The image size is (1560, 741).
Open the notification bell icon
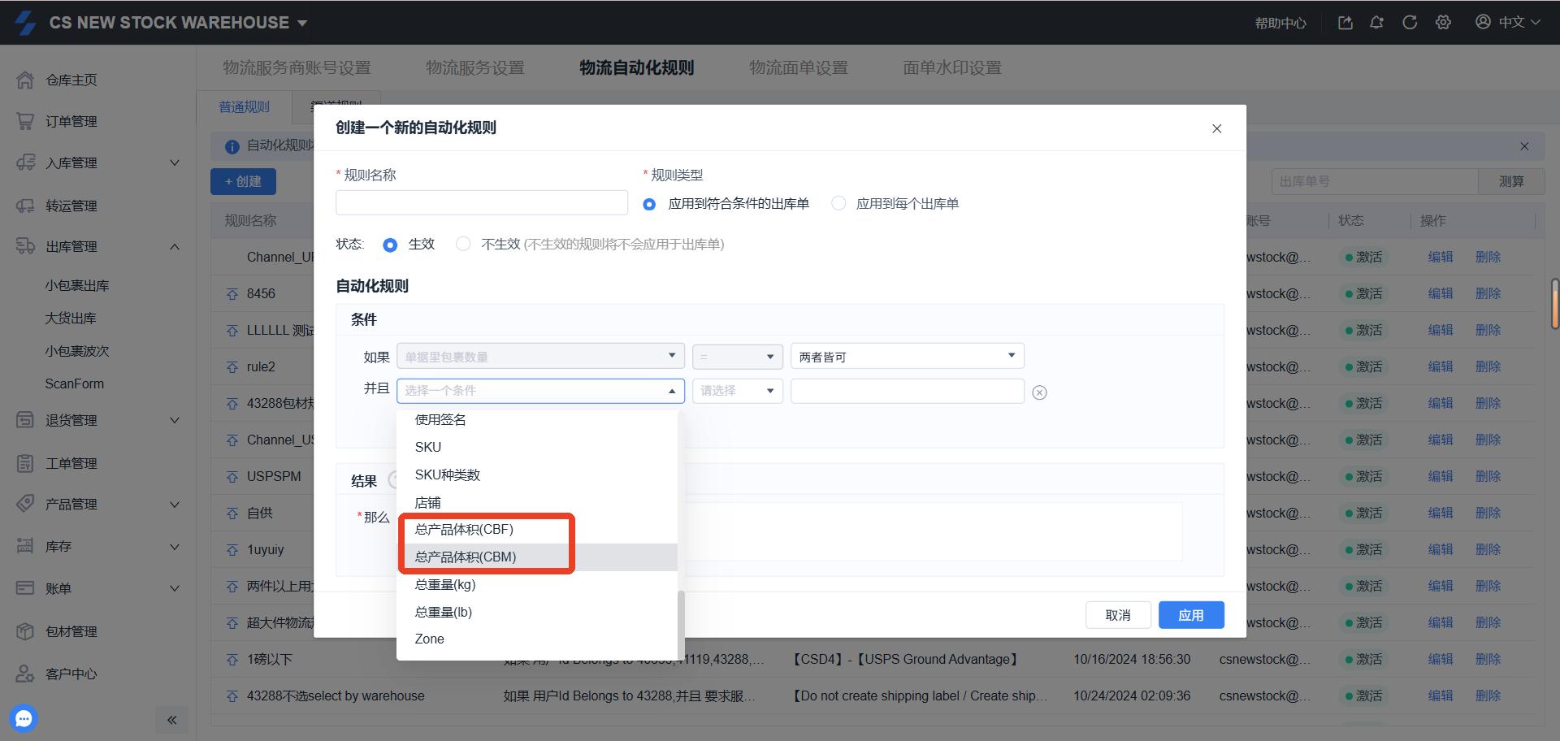coord(1376,23)
